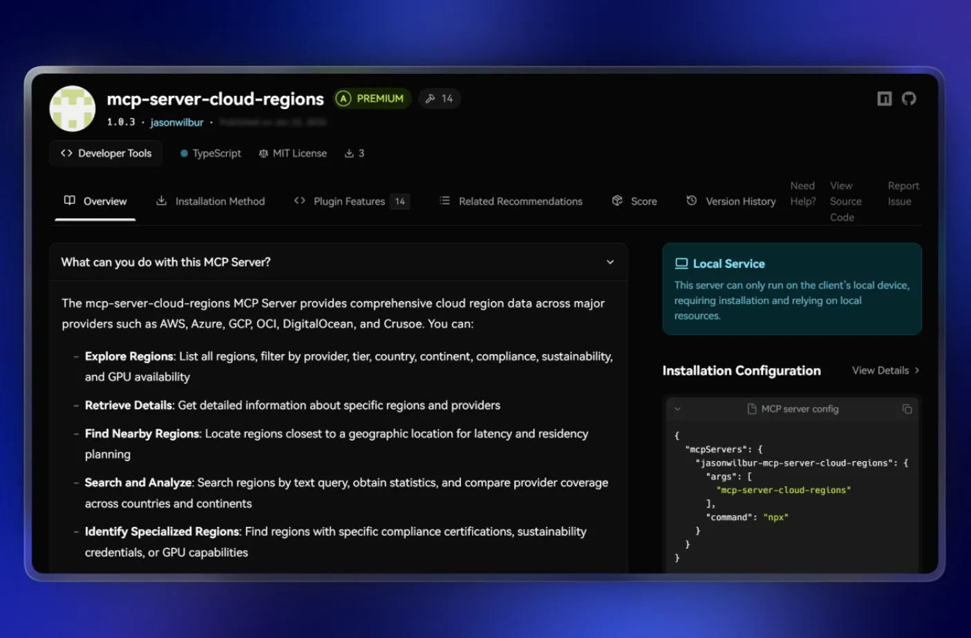Collapse the MCP server config panel
The width and height of the screenshot is (971, 638).
point(677,409)
